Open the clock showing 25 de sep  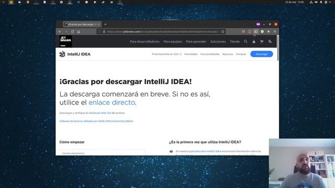(294, 2)
